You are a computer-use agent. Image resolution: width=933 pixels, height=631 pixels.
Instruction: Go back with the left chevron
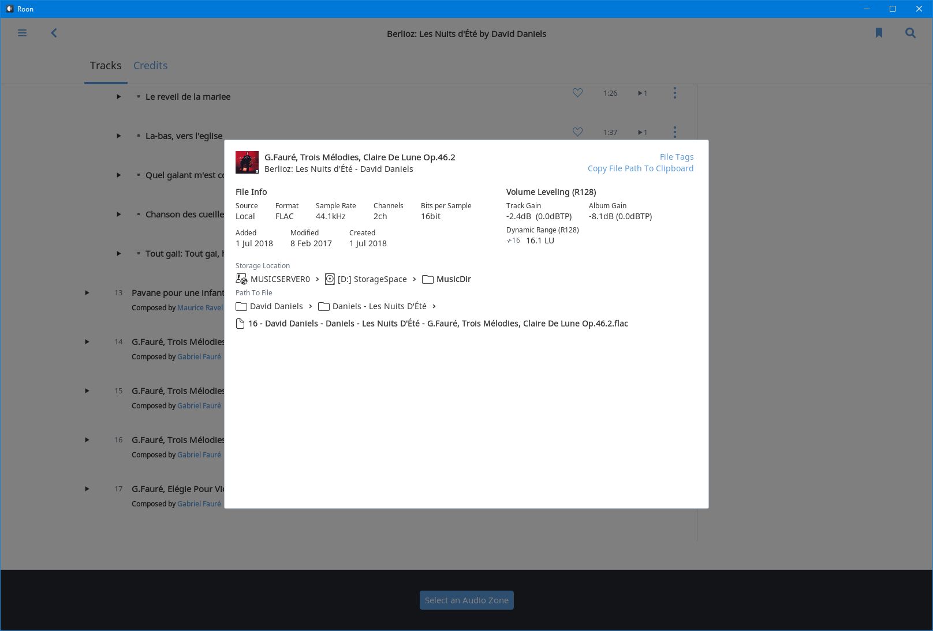click(54, 33)
